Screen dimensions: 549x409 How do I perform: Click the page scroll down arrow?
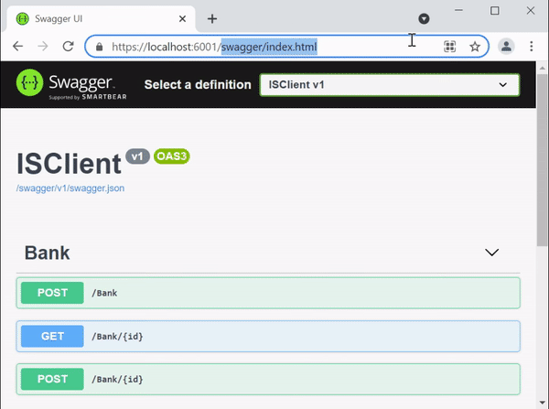[x=543, y=403]
